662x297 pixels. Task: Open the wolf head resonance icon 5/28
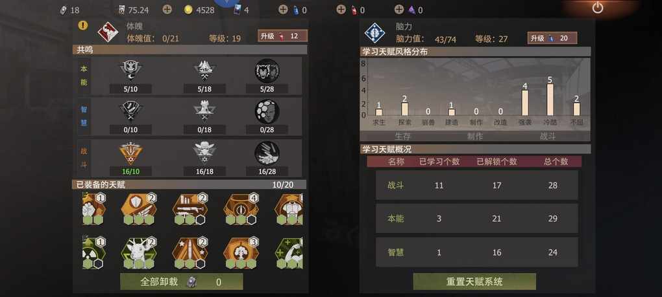(x=267, y=71)
